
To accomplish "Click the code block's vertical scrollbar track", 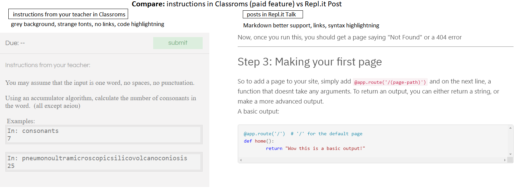I will coord(510,141).
